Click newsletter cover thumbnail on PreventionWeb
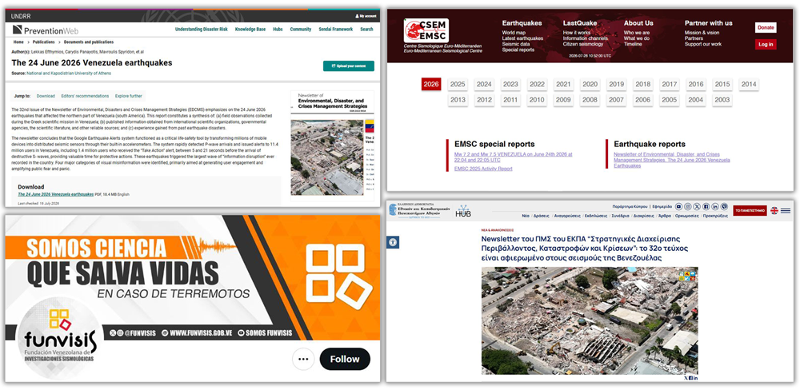Screen dimensions: 800x390 332,145
